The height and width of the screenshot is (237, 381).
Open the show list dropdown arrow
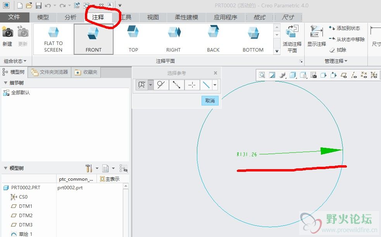[113, 168]
